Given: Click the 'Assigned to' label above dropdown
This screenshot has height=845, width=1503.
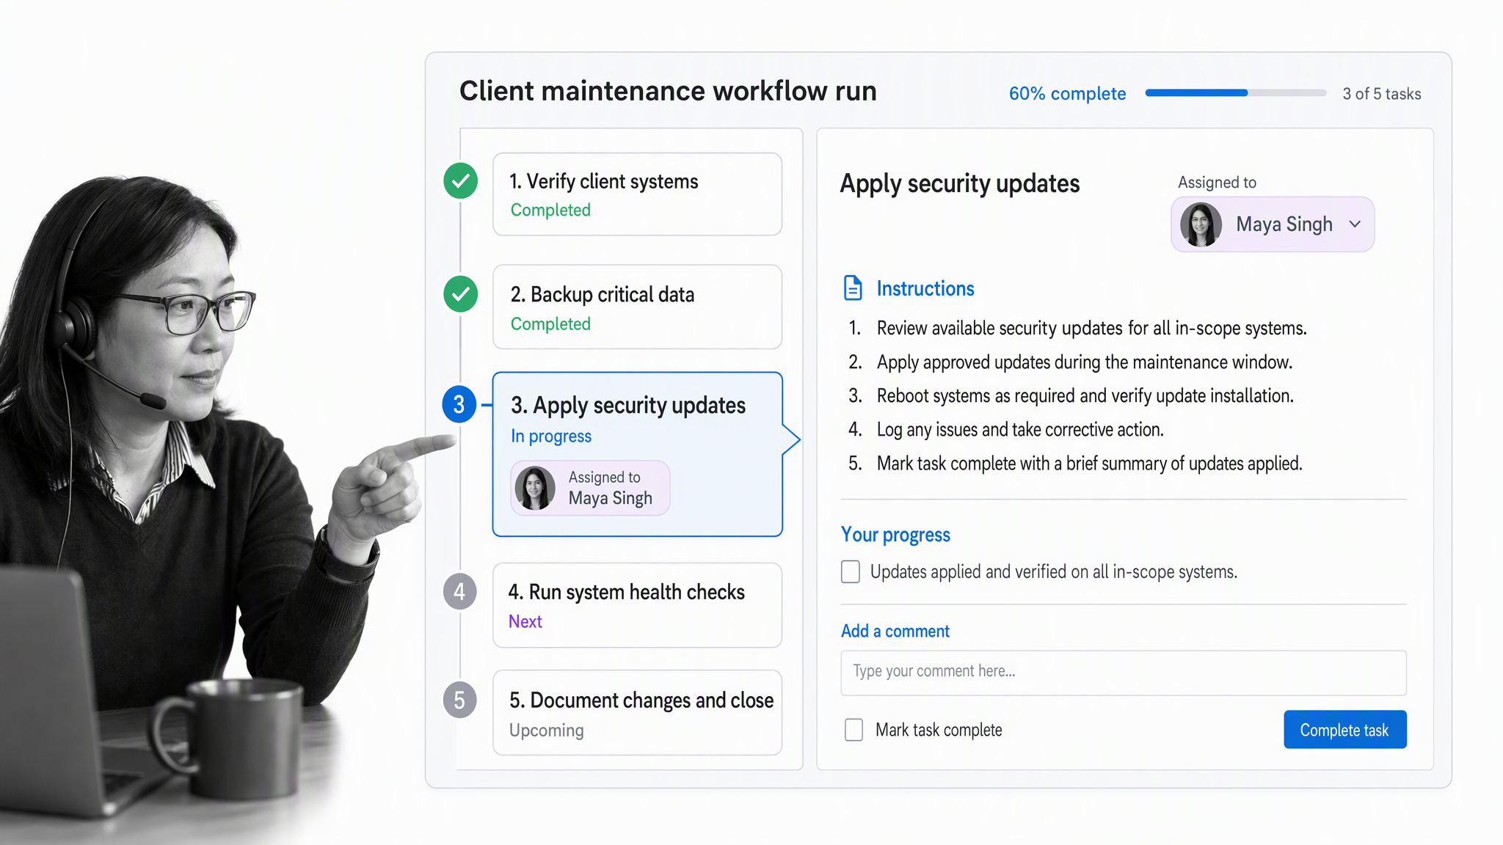Looking at the screenshot, I should point(1217,182).
